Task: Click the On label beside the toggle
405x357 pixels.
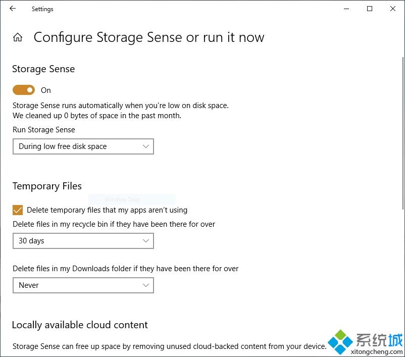Action: (46, 90)
